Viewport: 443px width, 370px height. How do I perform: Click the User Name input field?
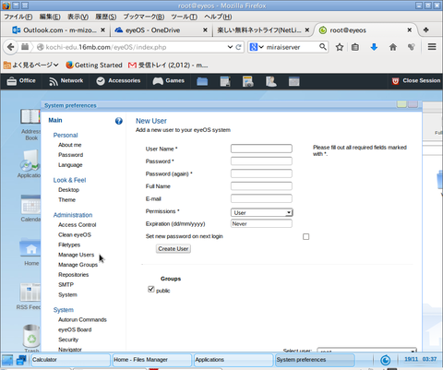click(261, 149)
